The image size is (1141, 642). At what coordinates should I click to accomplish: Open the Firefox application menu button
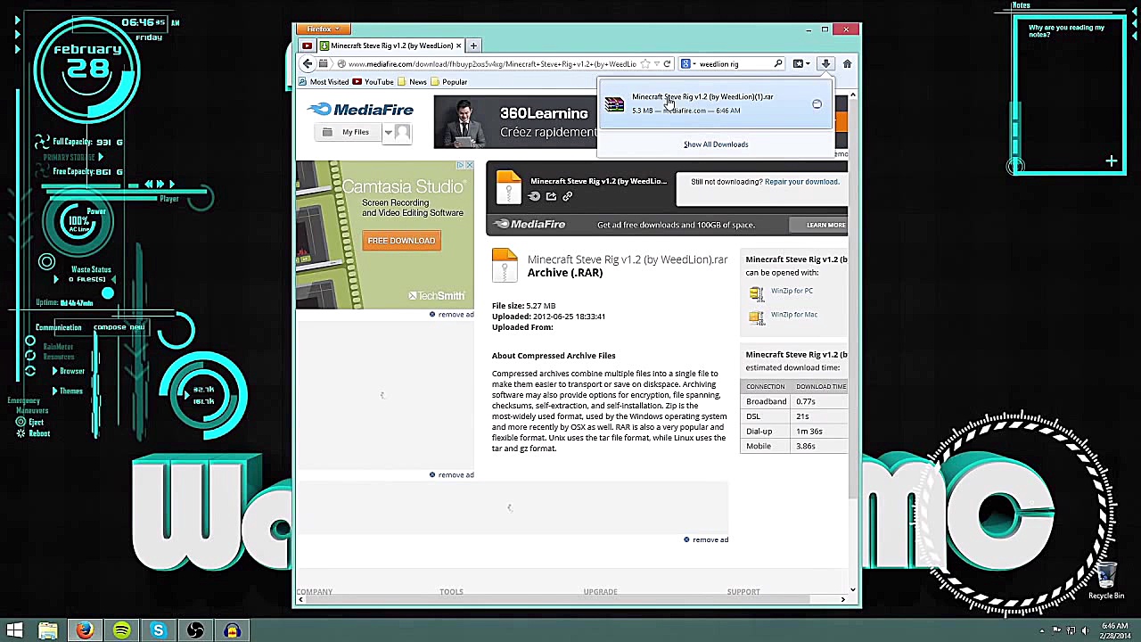click(322, 29)
